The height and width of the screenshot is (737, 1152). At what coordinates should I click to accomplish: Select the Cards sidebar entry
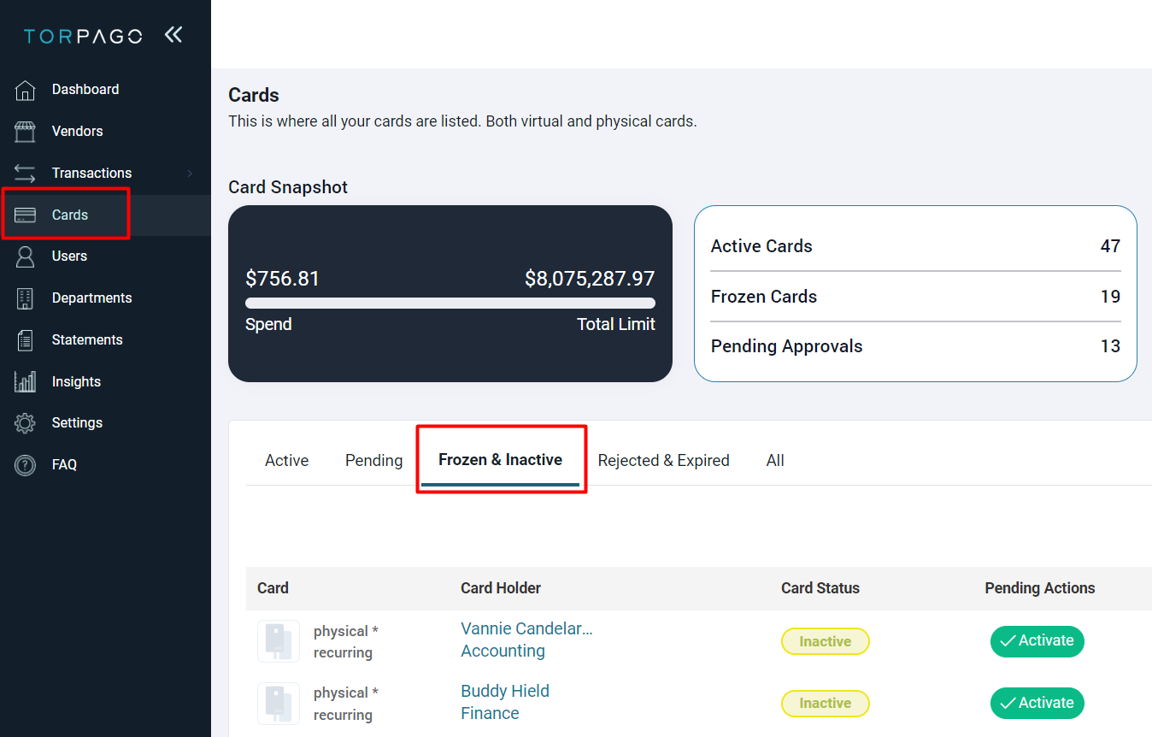(x=70, y=215)
